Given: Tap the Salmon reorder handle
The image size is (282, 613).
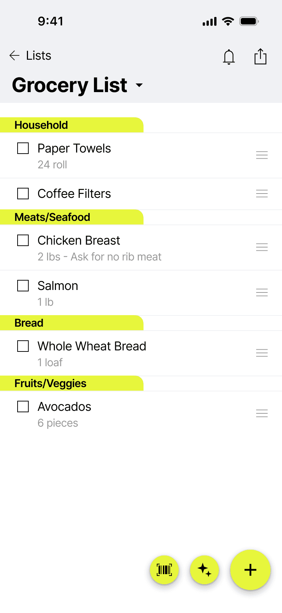Looking at the screenshot, I should click(262, 292).
